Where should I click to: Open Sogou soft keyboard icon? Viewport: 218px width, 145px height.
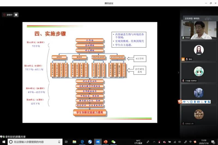198,102
